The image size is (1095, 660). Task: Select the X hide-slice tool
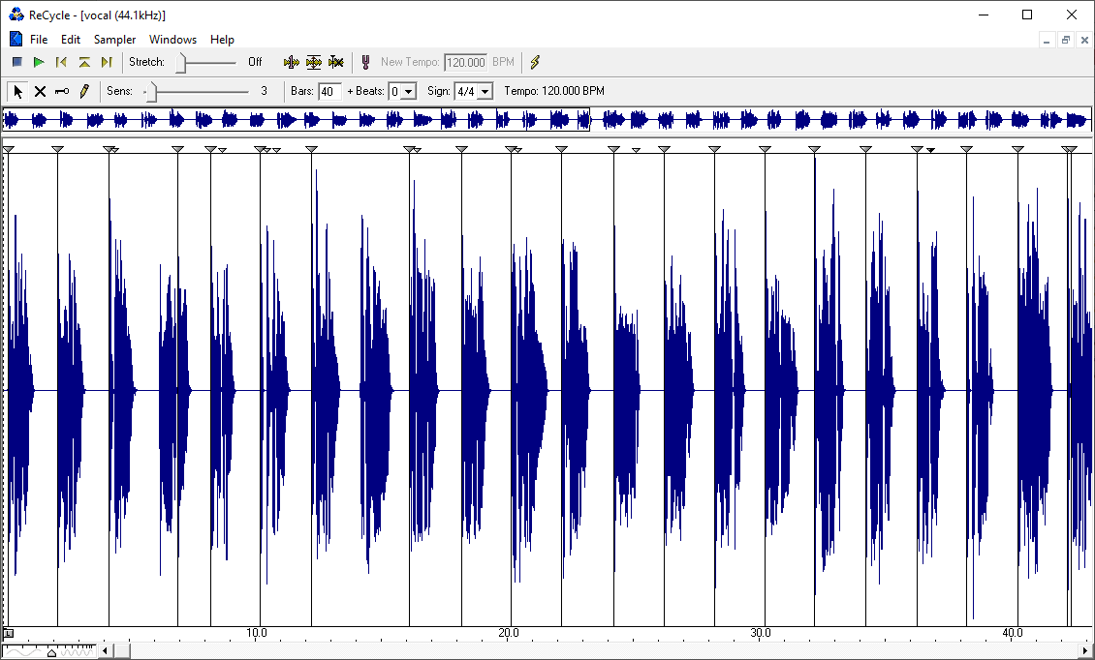[x=40, y=91]
